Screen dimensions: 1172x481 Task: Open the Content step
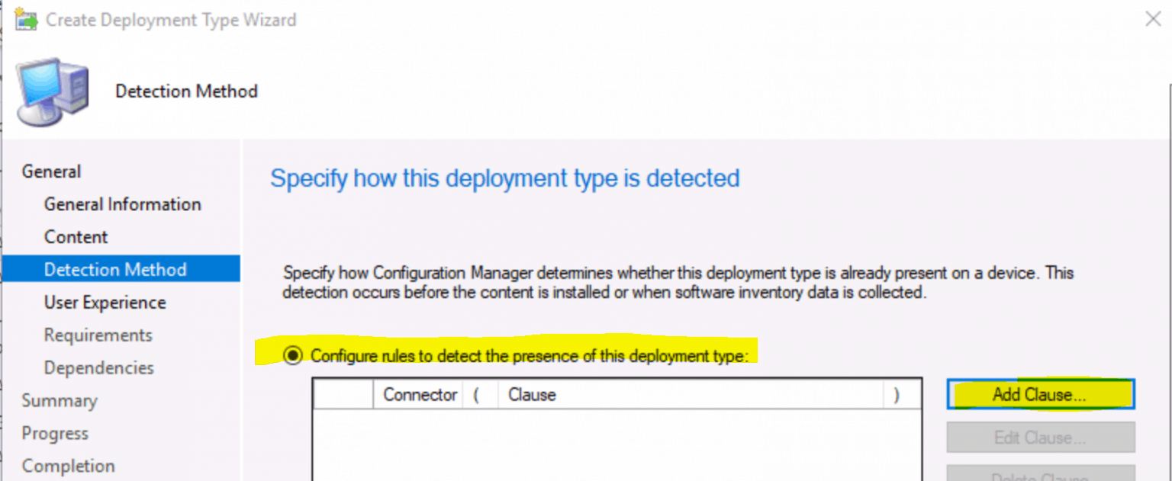[76, 237]
